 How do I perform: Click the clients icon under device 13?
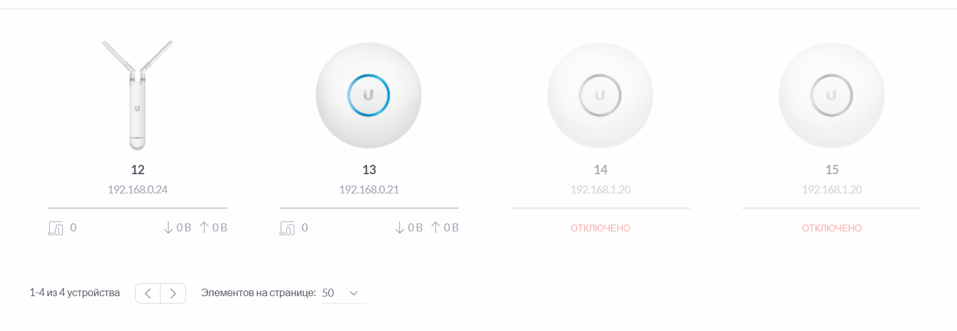pyautogui.click(x=287, y=228)
